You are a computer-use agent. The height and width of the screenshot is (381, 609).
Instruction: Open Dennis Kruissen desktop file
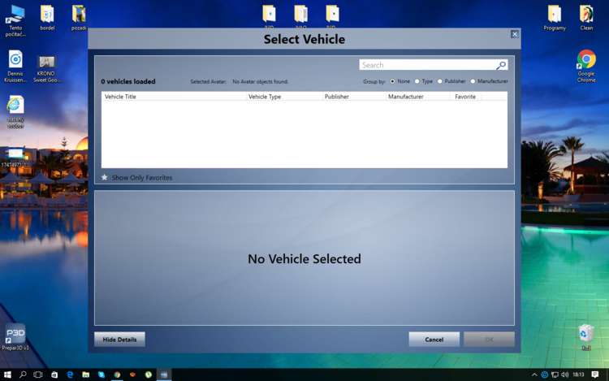point(15,67)
